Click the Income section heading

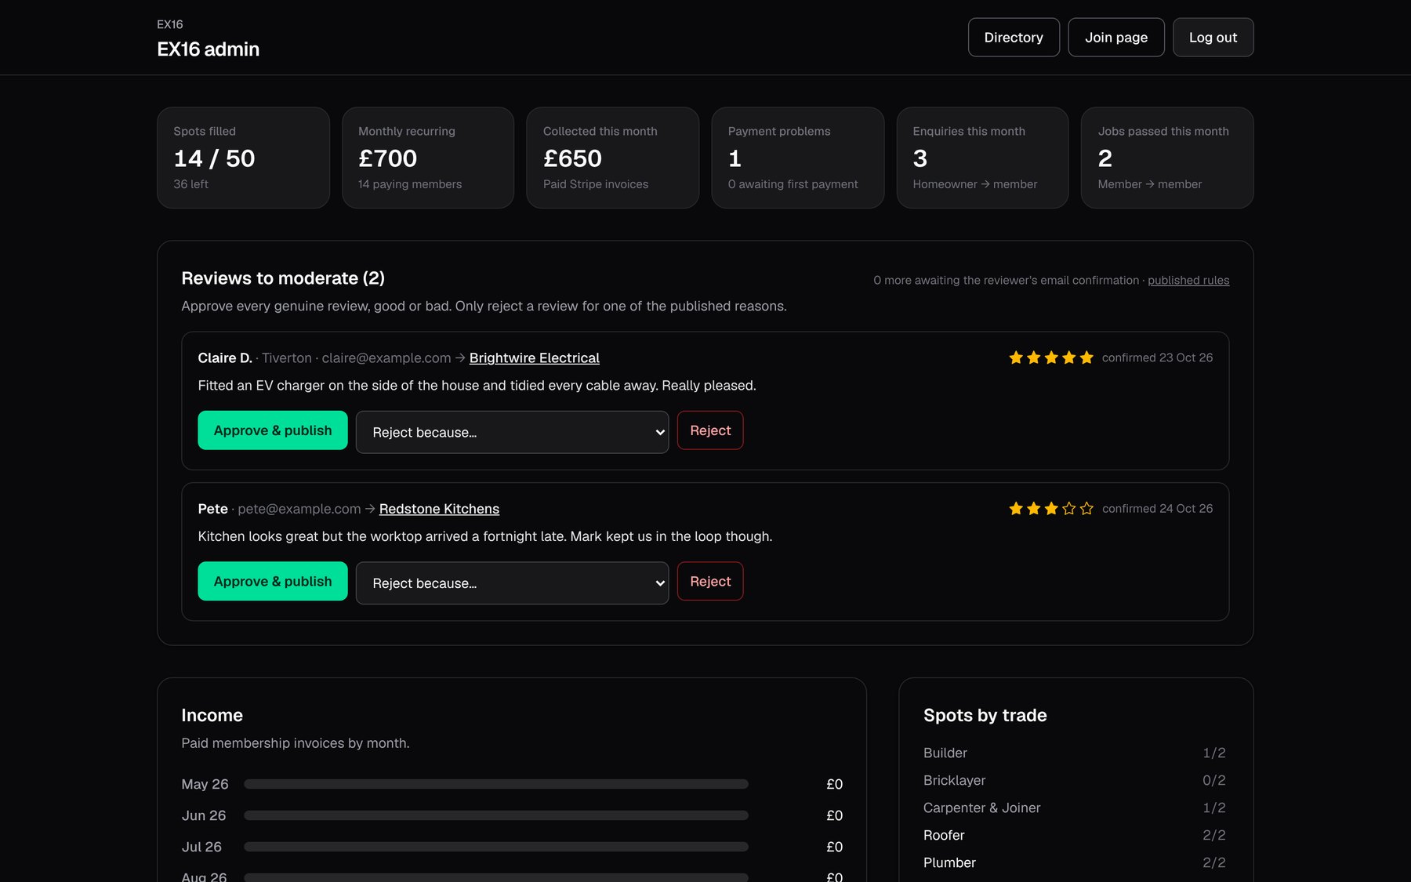212,715
